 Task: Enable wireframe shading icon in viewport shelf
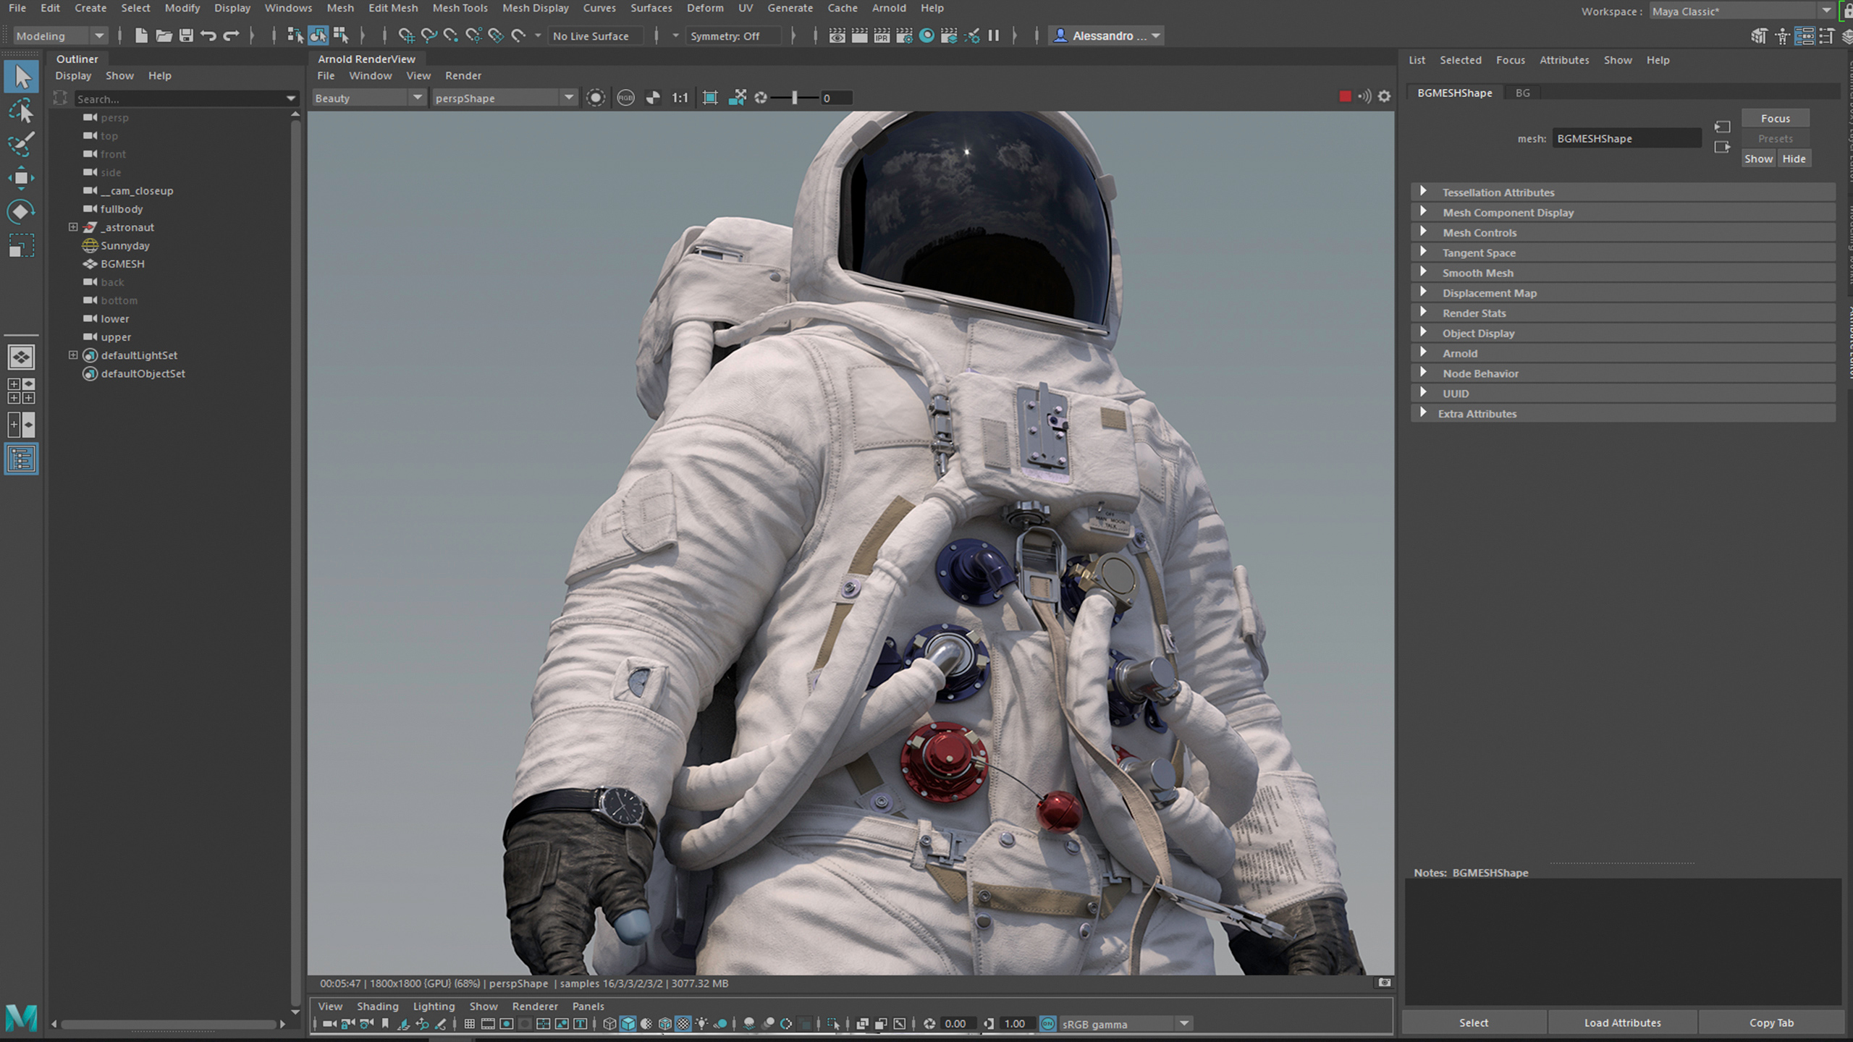[609, 1024]
